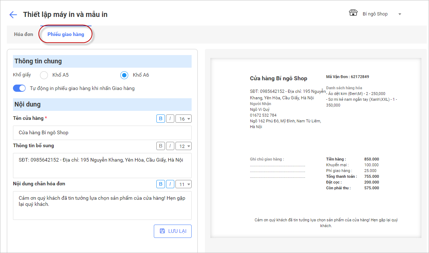Expand the Bí ngô Shop selector
429x253 pixels.
399,14
